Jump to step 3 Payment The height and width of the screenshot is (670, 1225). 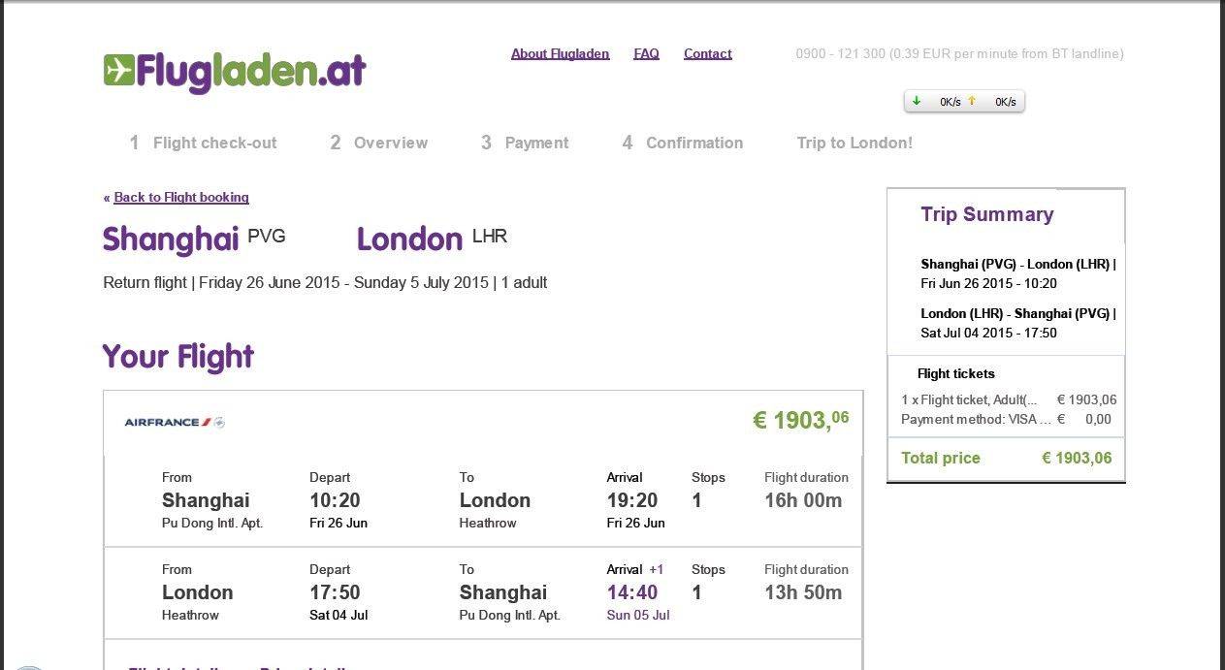pyautogui.click(x=525, y=143)
